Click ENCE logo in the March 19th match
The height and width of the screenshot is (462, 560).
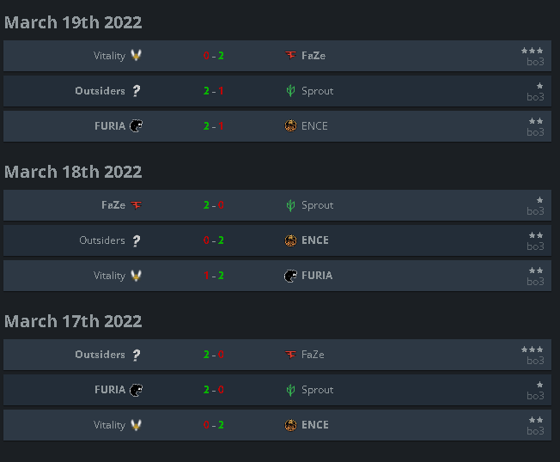coord(290,125)
